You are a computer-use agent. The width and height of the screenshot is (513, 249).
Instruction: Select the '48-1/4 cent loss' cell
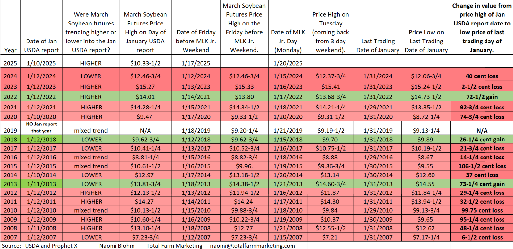click(x=482, y=228)
